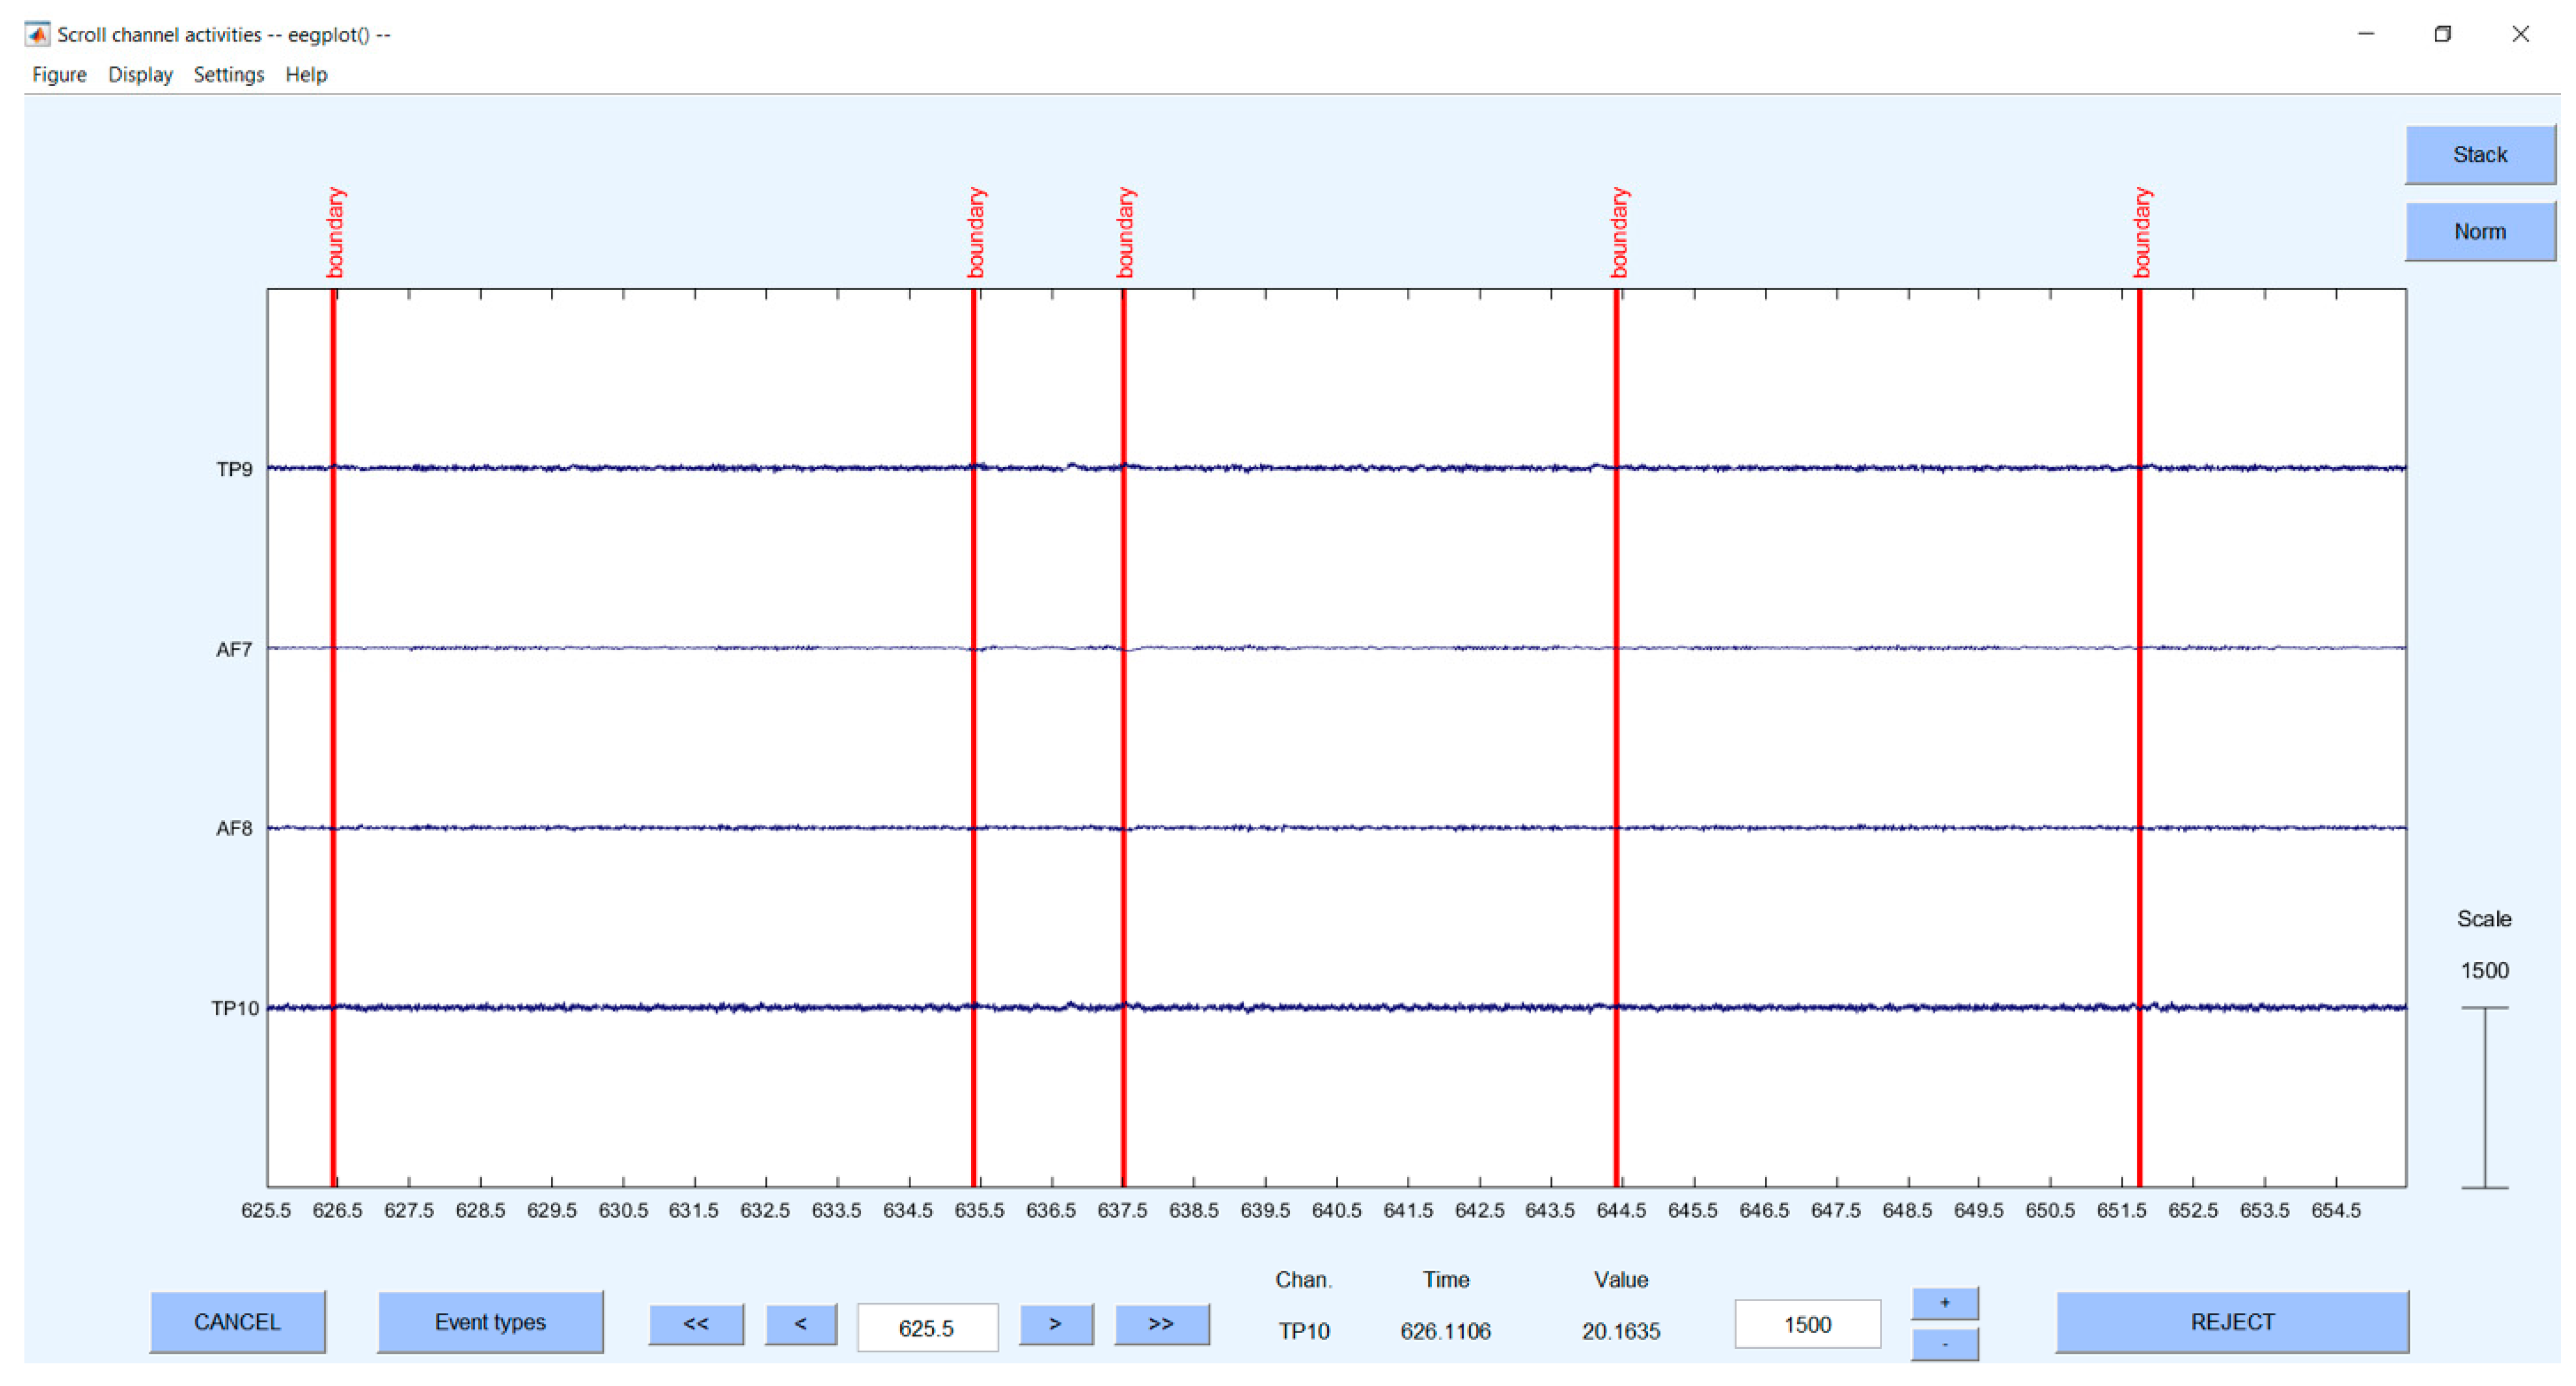Click the Event types button

tap(490, 1322)
